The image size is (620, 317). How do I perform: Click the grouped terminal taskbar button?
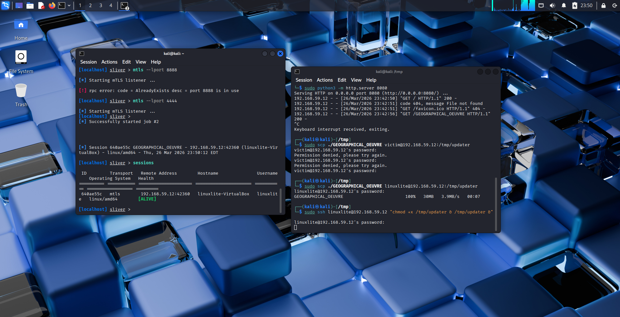click(x=125, y=5)
